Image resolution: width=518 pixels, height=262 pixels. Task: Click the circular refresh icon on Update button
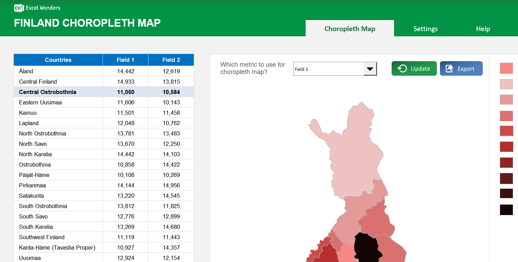pyautogui.click(x=402, y=68)
